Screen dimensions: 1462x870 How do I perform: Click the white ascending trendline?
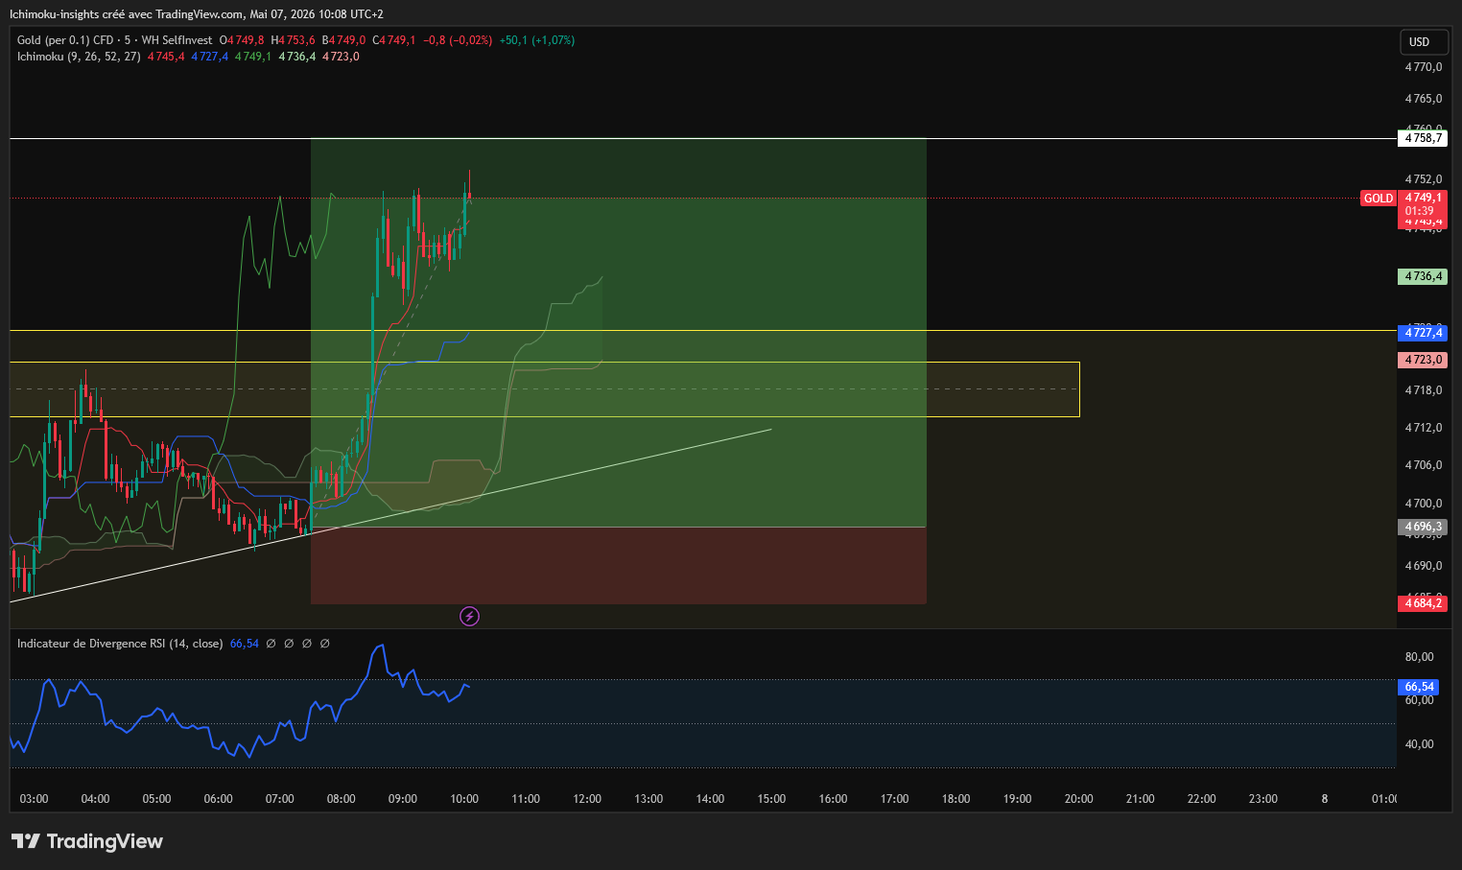[389, 516]
